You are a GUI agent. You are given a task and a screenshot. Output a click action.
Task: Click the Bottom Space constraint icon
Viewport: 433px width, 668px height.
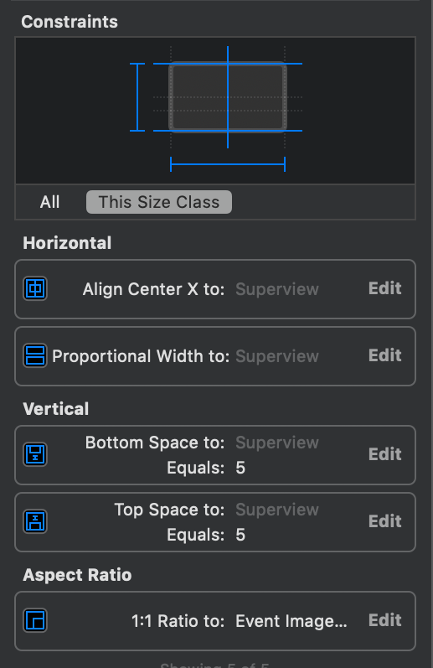pyautogui.click(x=35, y=454)
